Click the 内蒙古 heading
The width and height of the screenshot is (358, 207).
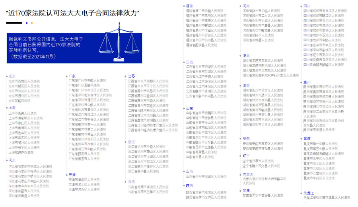click(248, 174)
